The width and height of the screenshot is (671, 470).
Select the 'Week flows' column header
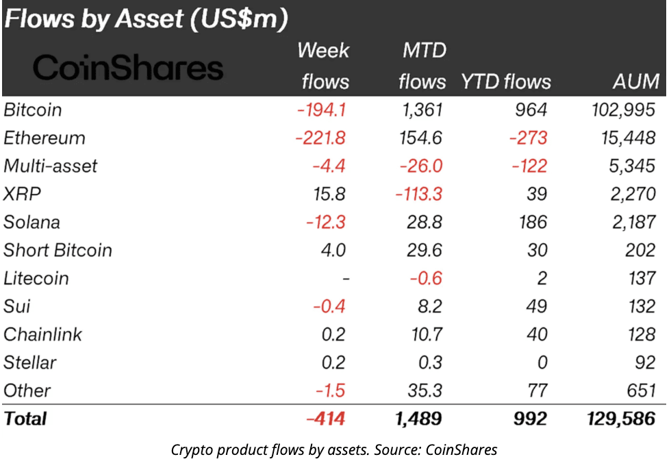(x=324, y=66)
